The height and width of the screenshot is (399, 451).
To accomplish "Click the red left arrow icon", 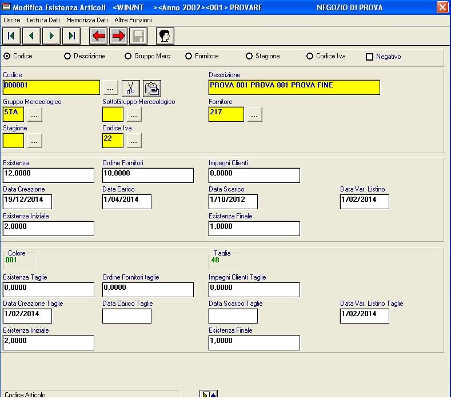I will 99,36.
